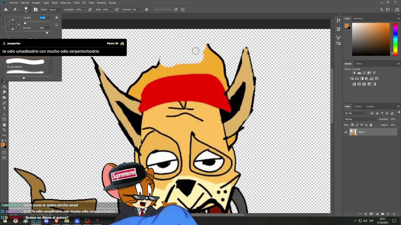Viewport: 401px width, 225px height.
Task: Open the Eraser tool preset picker
Action: 16,10
